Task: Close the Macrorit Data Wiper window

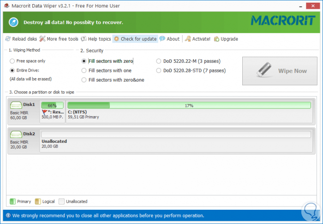Action: [313, 6]
